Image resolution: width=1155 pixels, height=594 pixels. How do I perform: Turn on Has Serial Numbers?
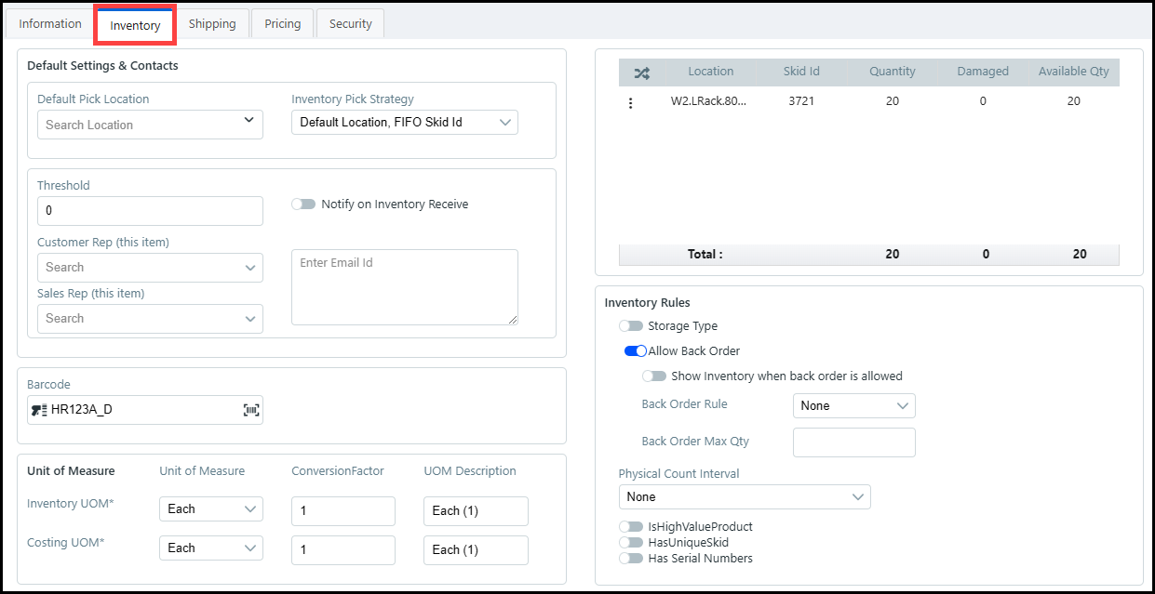click(631, 559)
